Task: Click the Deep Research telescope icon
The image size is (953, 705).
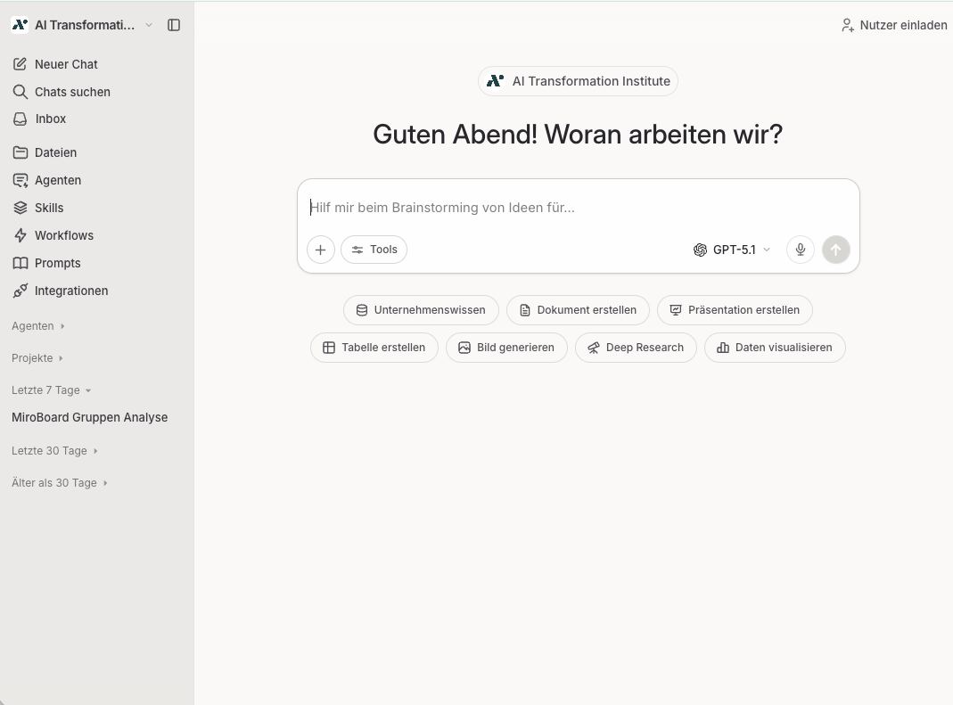Action: point(594,348)
